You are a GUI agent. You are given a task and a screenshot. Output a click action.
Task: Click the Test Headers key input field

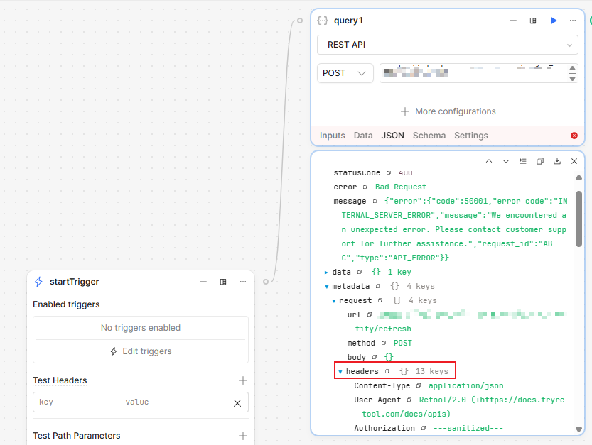pyautogui.click(x=76, y=402)
